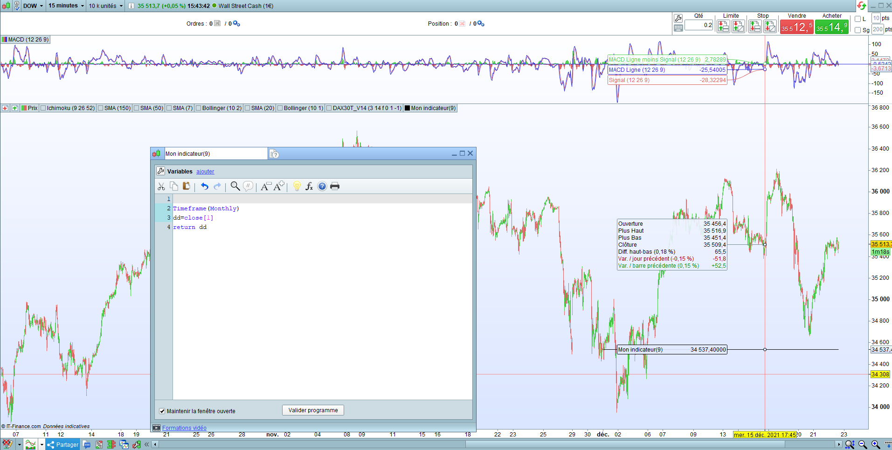Viewport: 892px width, 450px height.
Task: Toggle the L checkbox
Action: 858,19
